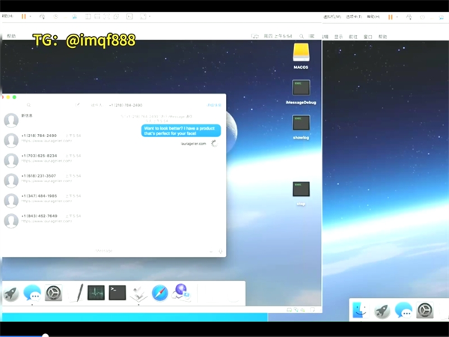
Task: Launch Safari from the dock
Action: 159,293
